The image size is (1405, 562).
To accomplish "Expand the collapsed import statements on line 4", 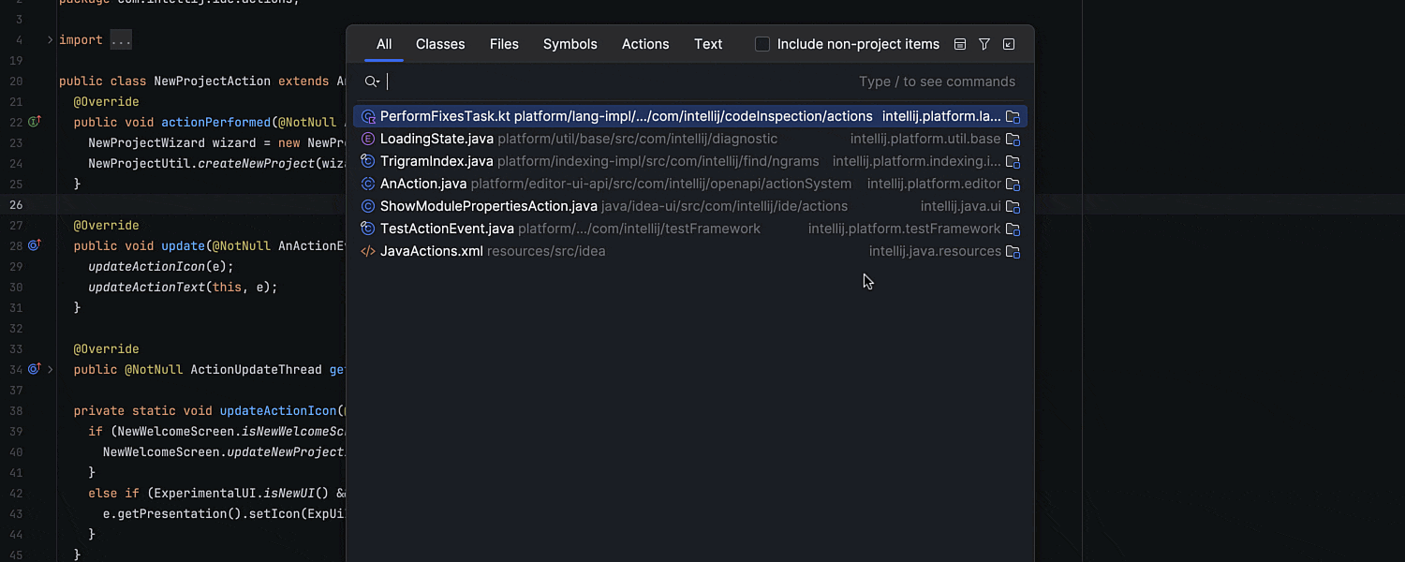I will pyautogui.click(x=120, y=39).
